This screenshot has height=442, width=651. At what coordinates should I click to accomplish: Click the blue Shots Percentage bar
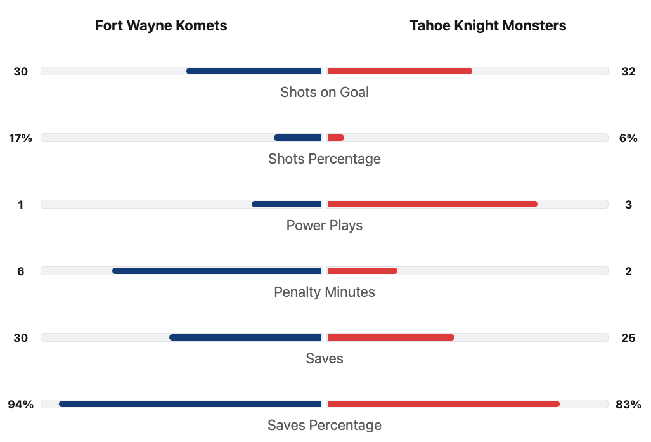click(x=298, y=138)
